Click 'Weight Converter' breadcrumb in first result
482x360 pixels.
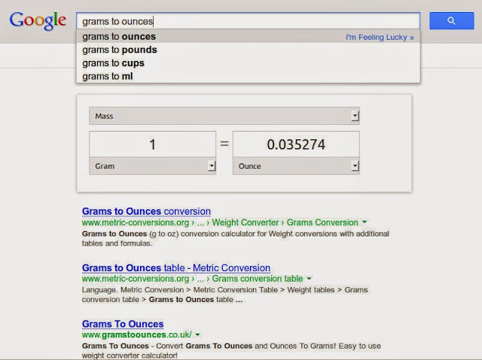click(x=246, y=222)
